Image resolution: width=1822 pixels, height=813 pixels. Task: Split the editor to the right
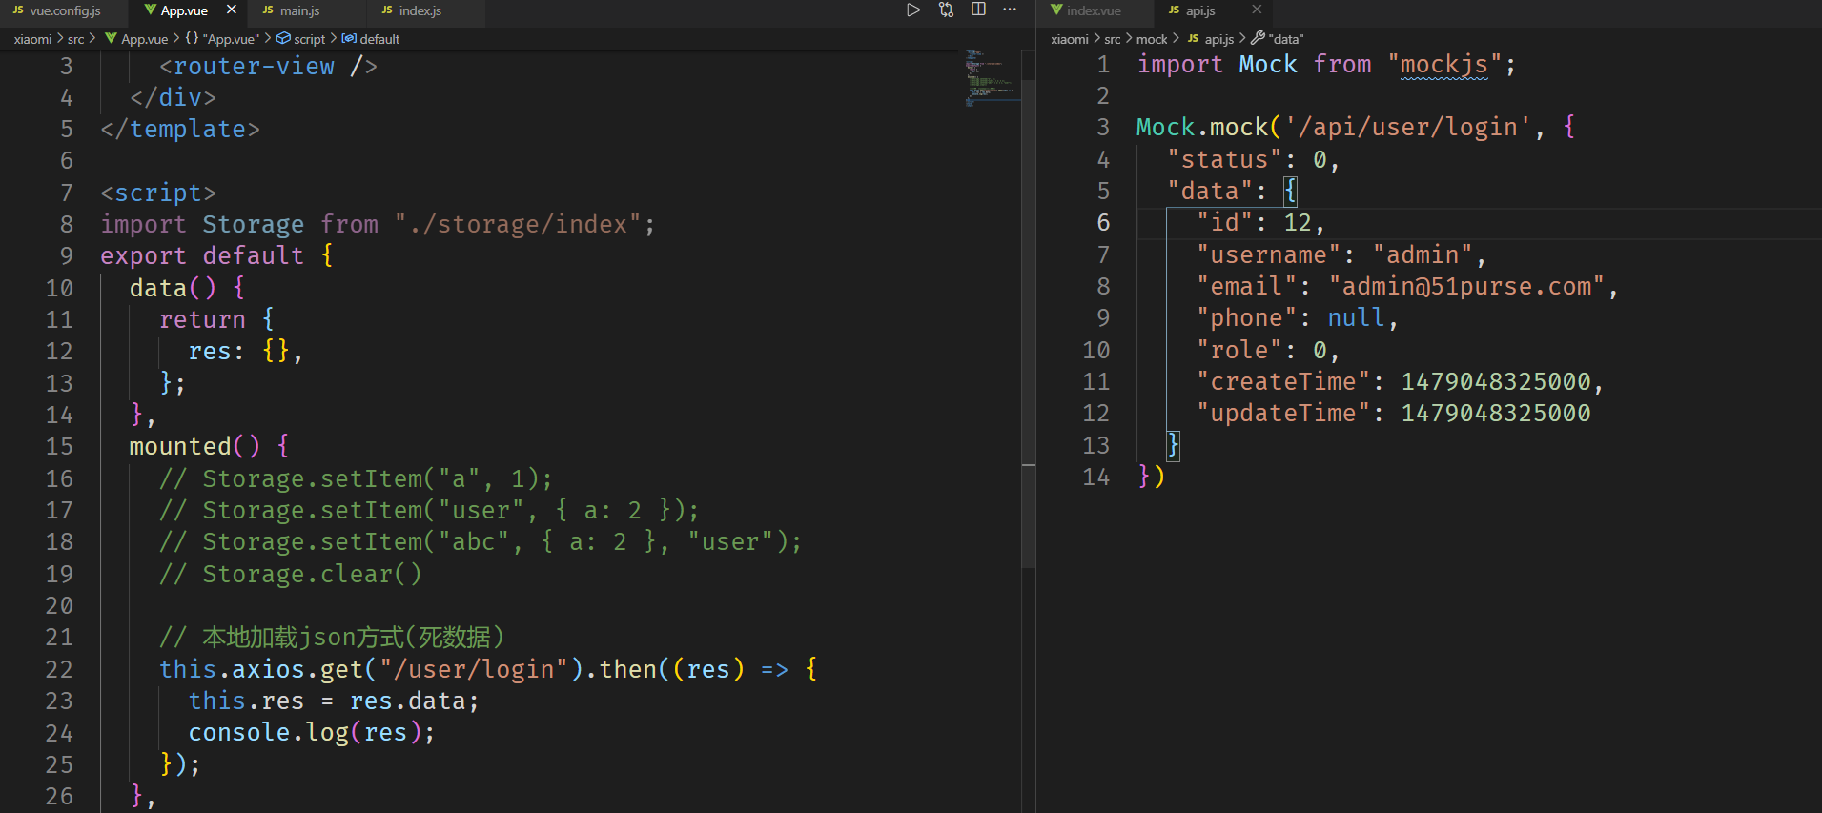[x=978, y=10]
